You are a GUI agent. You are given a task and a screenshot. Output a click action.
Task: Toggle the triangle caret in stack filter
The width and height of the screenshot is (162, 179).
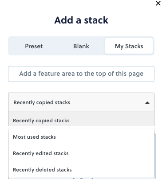point(147,103)
